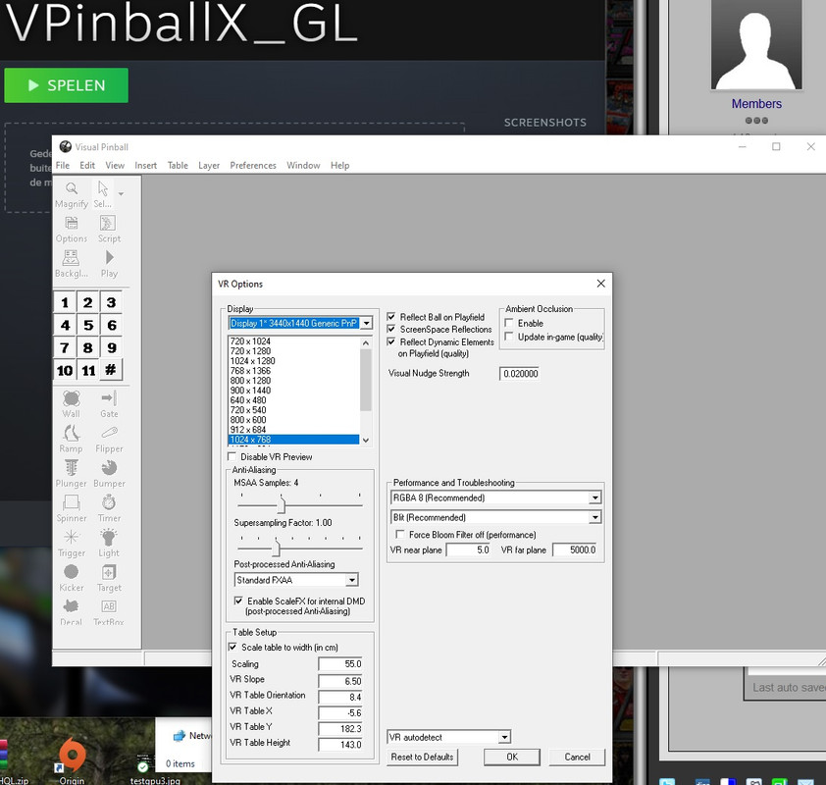Open the File menu
Screen dimensions: 826x785
63,166
